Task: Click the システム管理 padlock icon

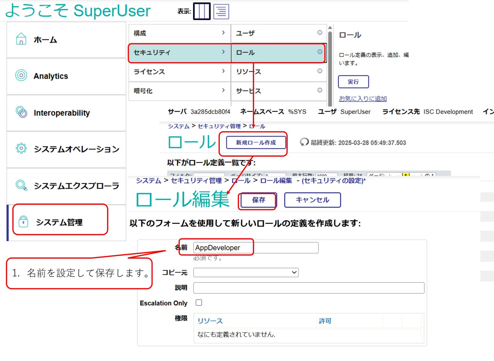Action: (x=23, y=222)
